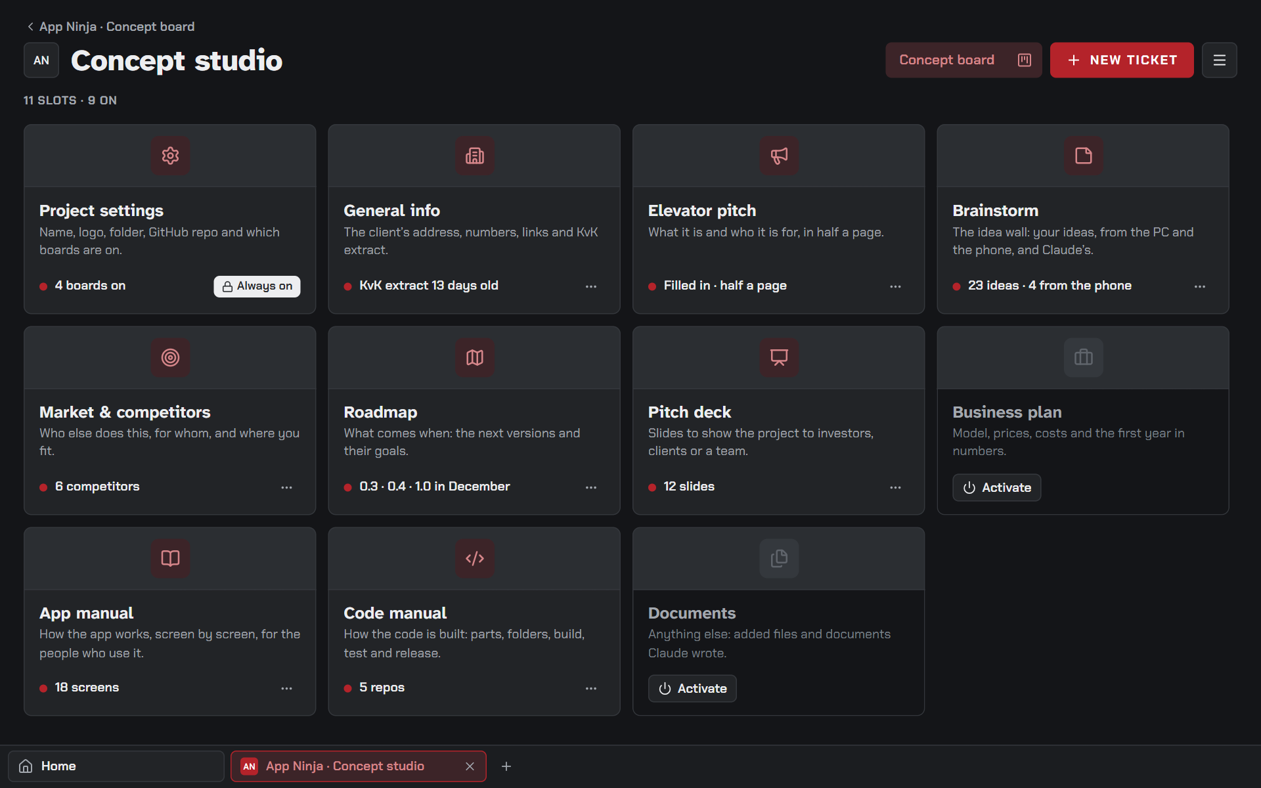Click the Documents files icon
Image resolution: width=1261 pixels, height=788 pixels.
pos(779,558)
